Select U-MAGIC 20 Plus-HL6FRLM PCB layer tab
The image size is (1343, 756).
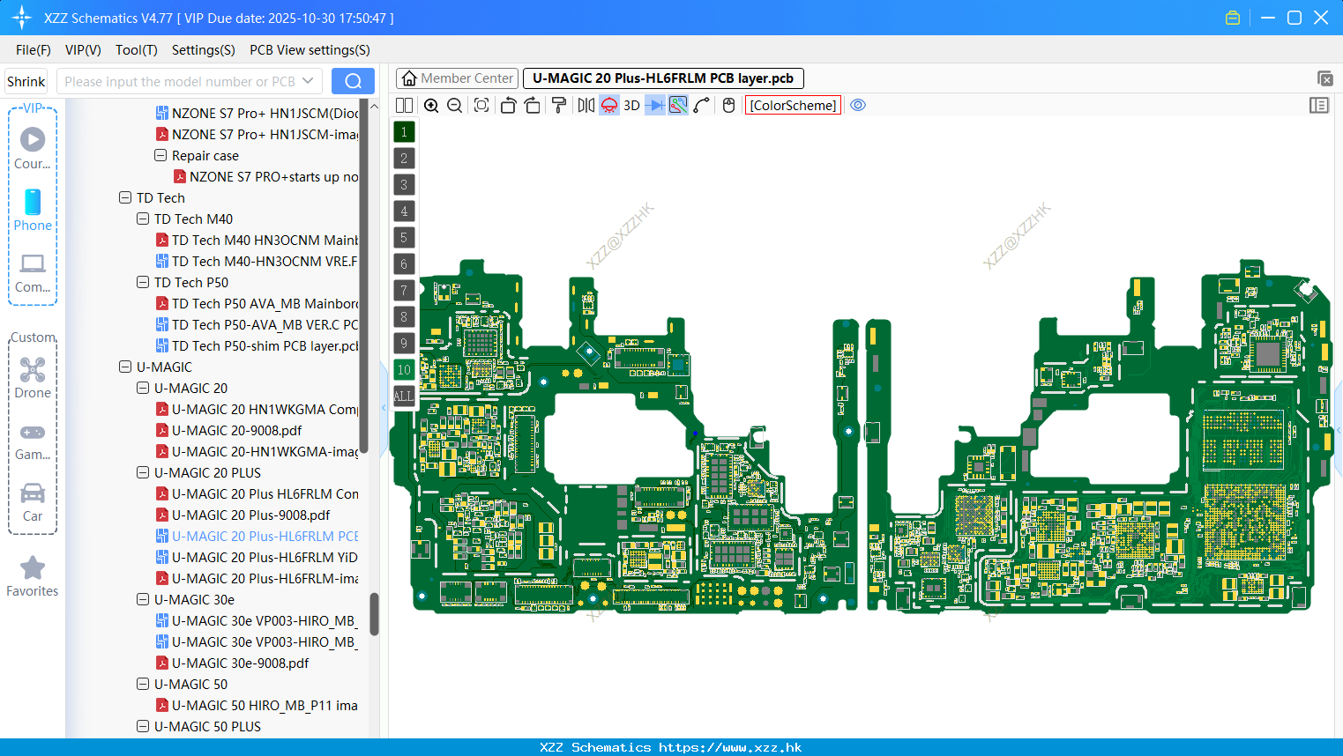(663, 78)
